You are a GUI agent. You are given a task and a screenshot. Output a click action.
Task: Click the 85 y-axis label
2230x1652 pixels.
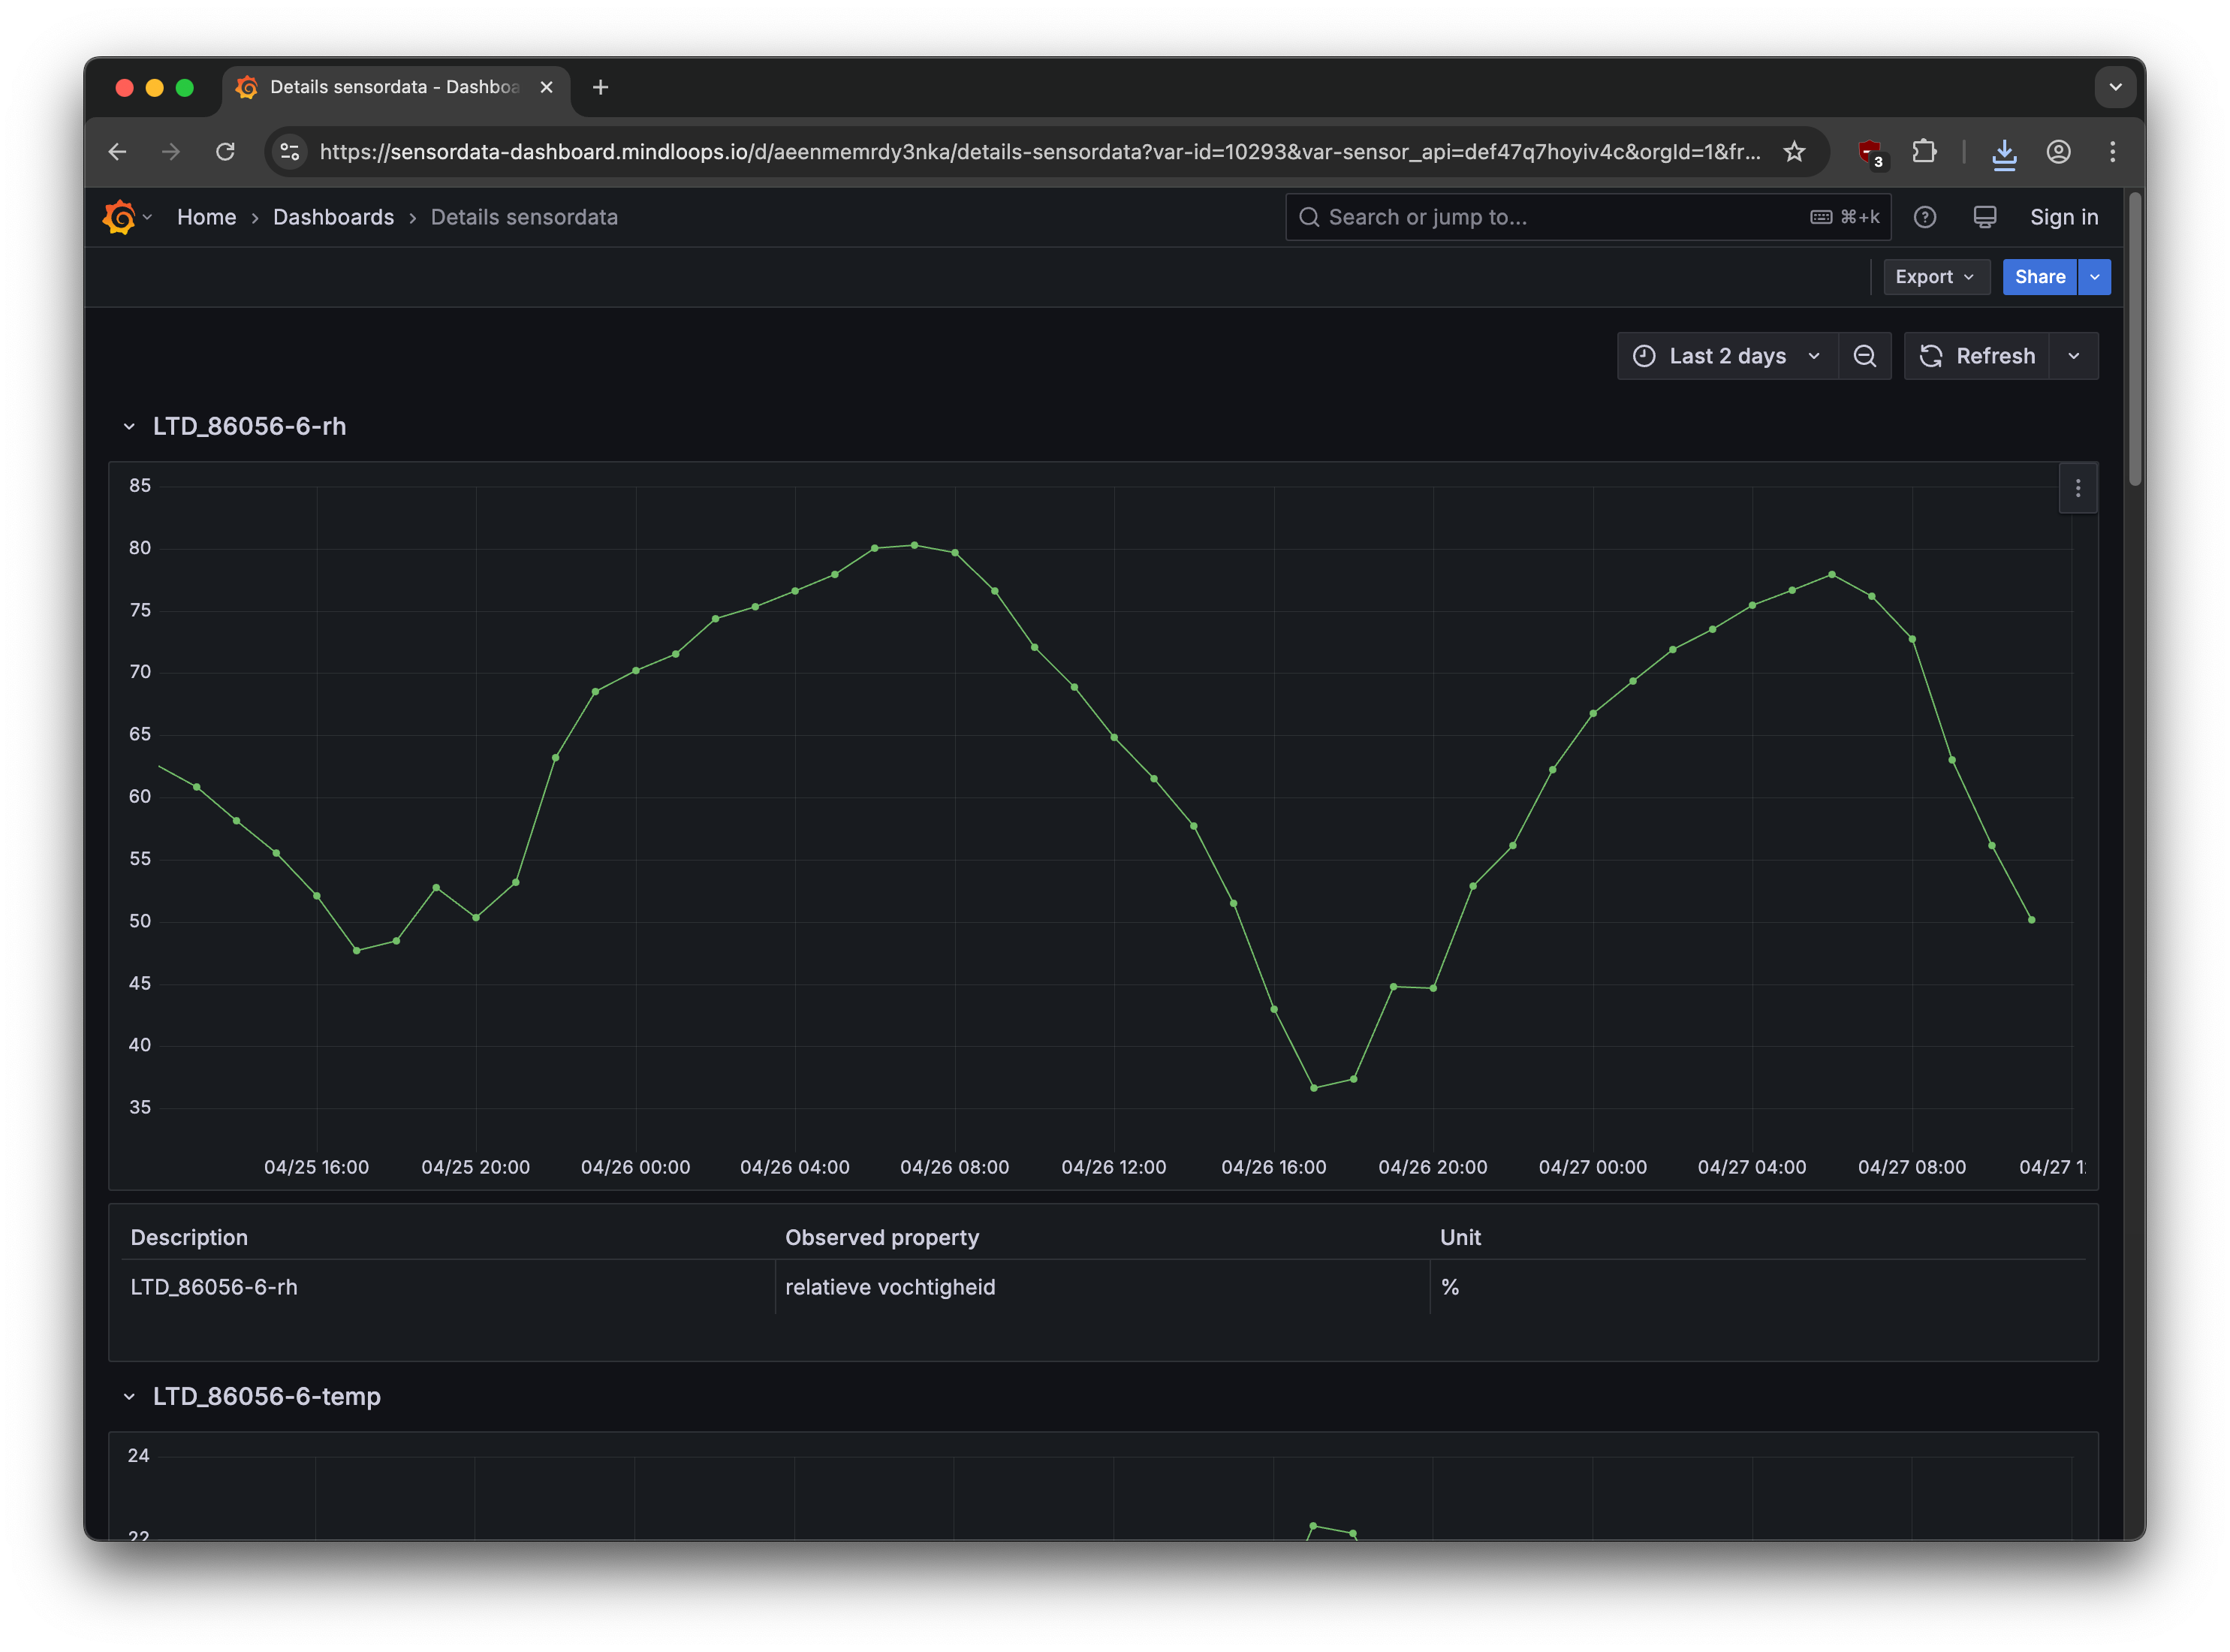(139, 485)
